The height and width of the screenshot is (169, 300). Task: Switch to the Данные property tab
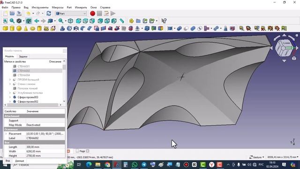[x=20, y=161]
